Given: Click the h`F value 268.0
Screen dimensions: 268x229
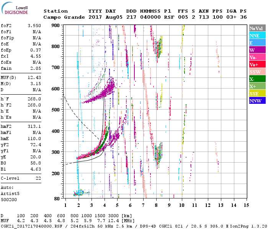Looking at the screenshot, I should click(34, 99).
